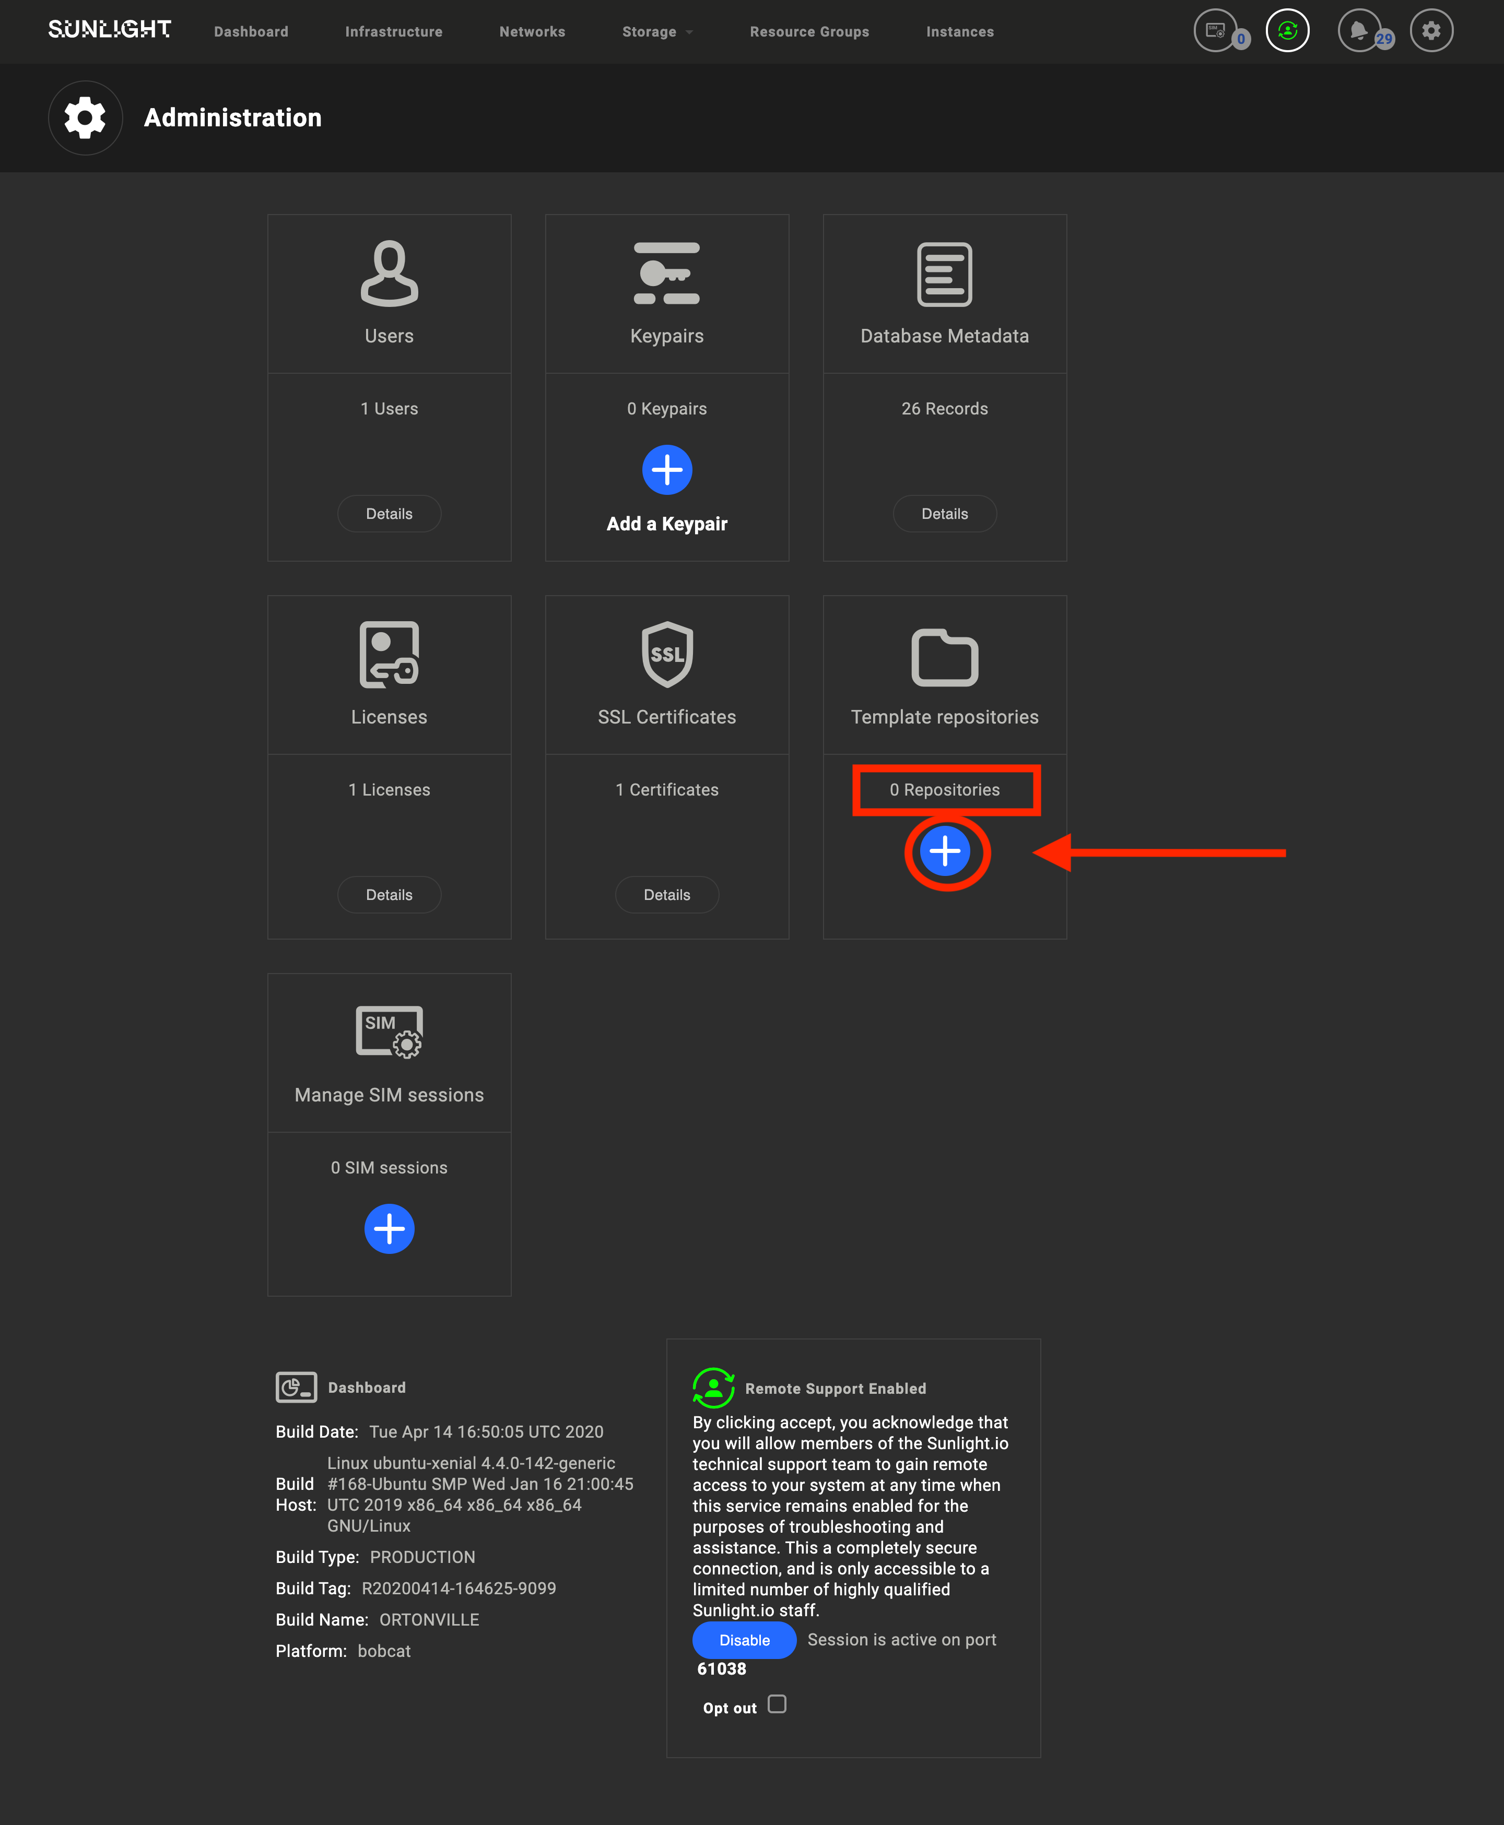Click add Template repository plus button

(943, 850)
